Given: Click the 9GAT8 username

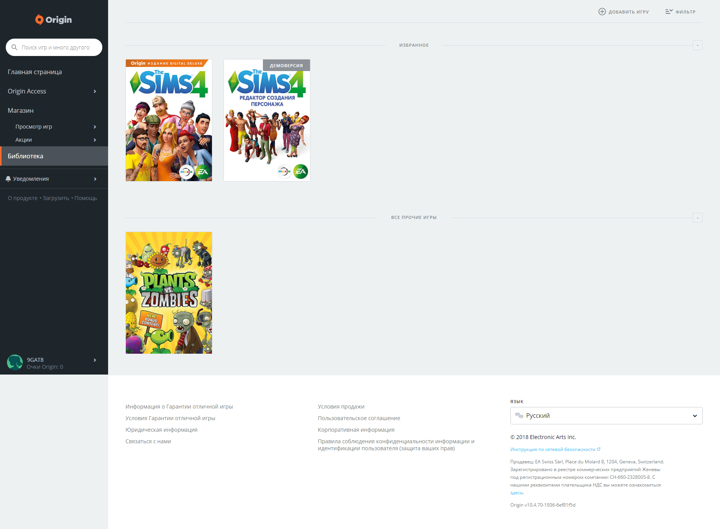Looking at the screenshot, I should point(35,360).
